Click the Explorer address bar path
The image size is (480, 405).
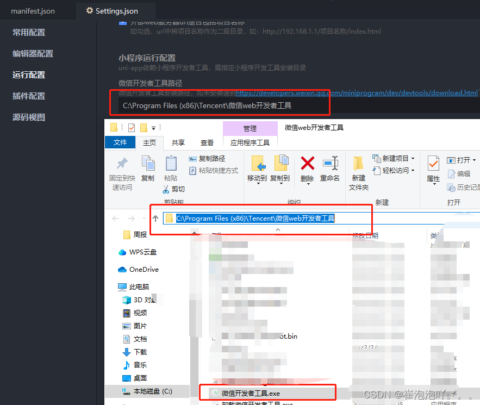[x=255, y=219]
